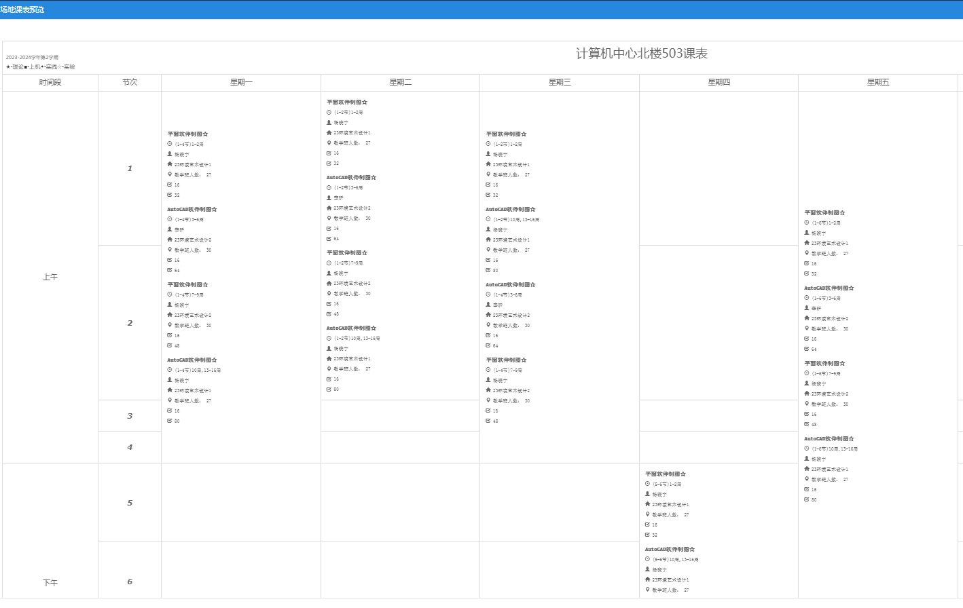963x608 pixels.
Task: Click the 节次 column header
Action: coord(130,82)
